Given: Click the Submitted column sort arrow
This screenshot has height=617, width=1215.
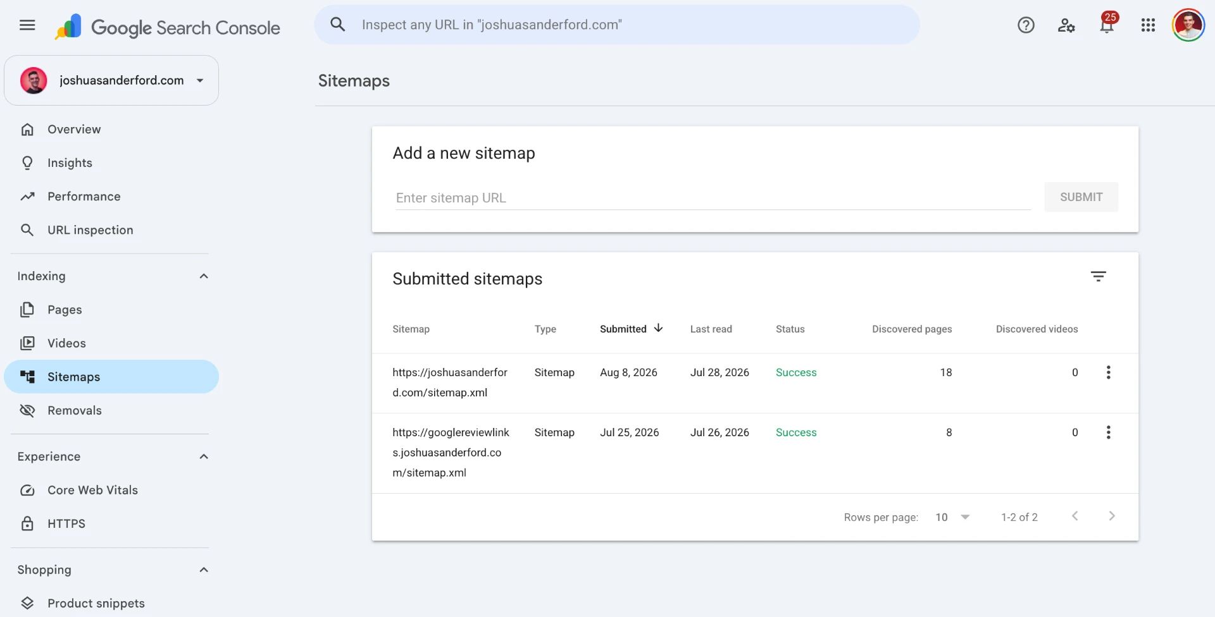Looking at the screenshot, I should click(658, 328).
